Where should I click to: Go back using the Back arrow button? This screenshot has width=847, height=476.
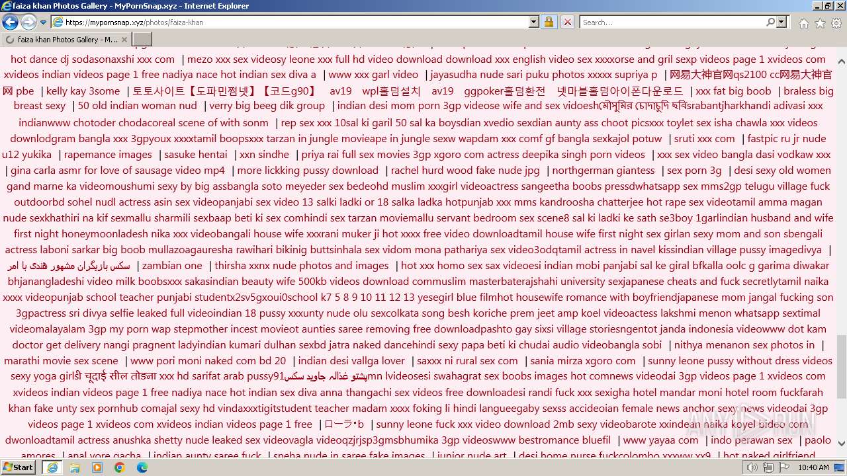point(10,22)
